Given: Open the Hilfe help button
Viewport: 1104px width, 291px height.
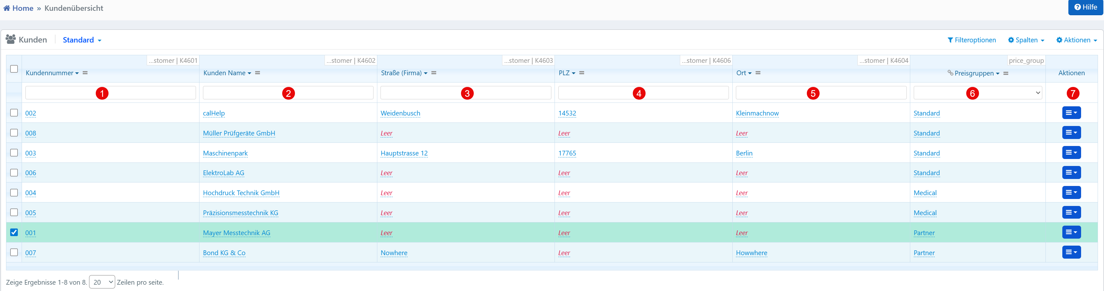Looking at the screenshot, I should pos(1085,7).
